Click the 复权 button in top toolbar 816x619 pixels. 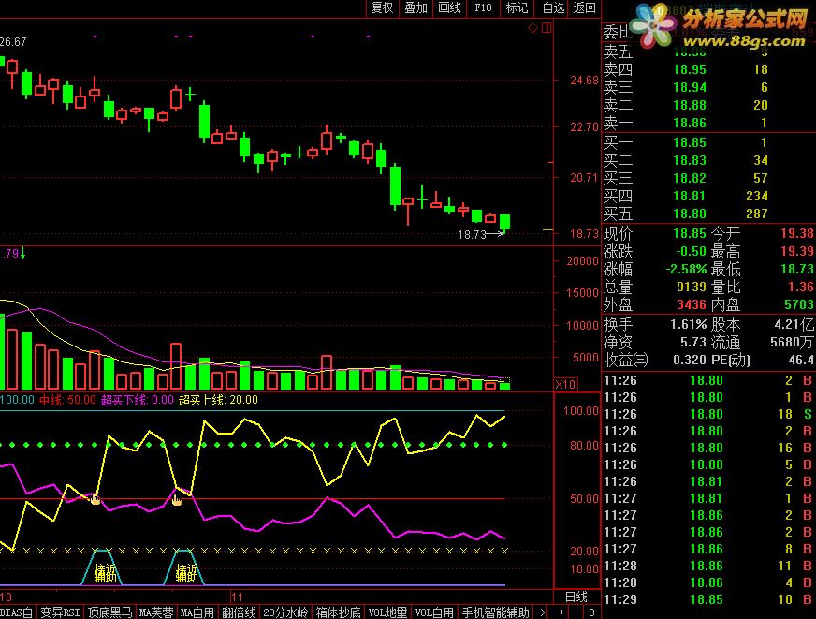383,7
